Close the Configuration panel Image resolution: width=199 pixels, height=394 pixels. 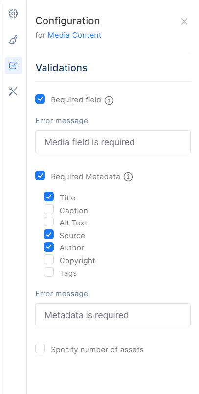[x=184, y=22]
